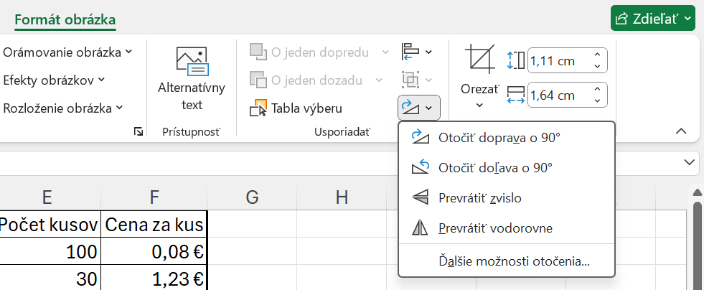This screenshot has height=290, width=704.
Task: Click the vertical scrollbar up arrow
Action: pos(697,193)
